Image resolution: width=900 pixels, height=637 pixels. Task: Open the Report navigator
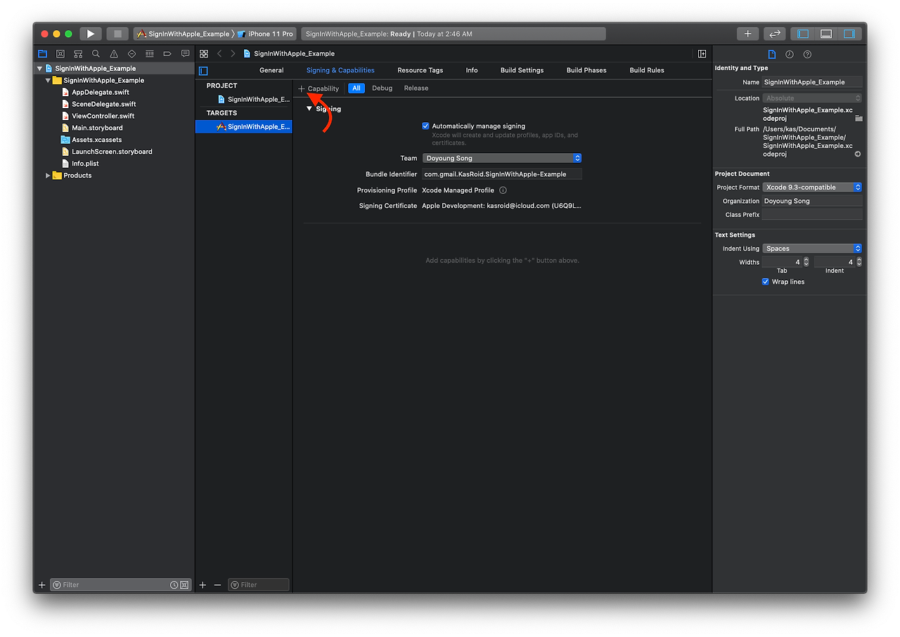pos(185,54)
